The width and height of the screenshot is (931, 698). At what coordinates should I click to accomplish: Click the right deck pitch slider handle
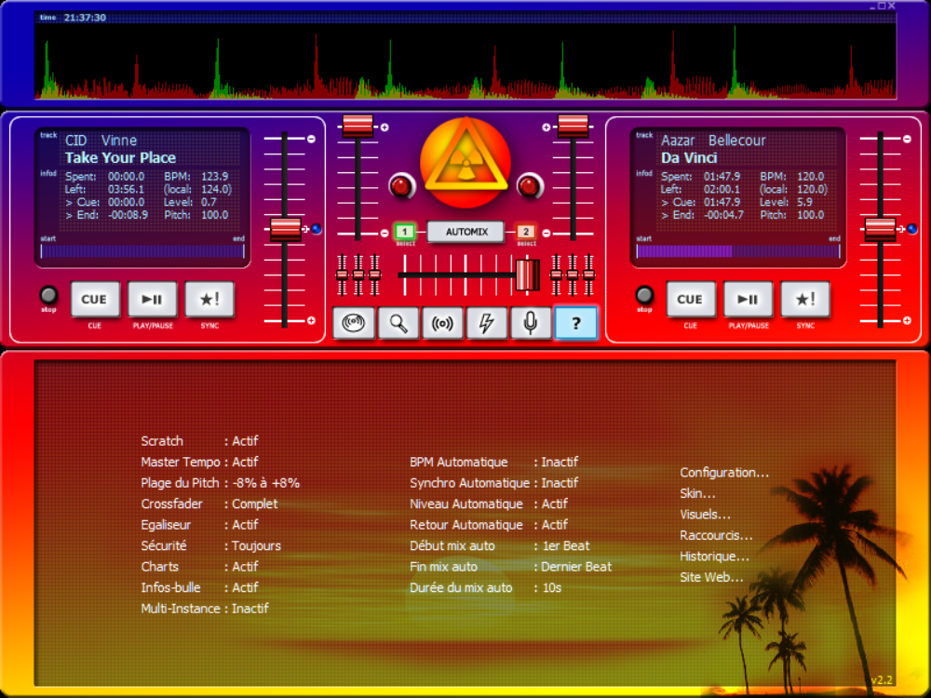click(880, 229)
